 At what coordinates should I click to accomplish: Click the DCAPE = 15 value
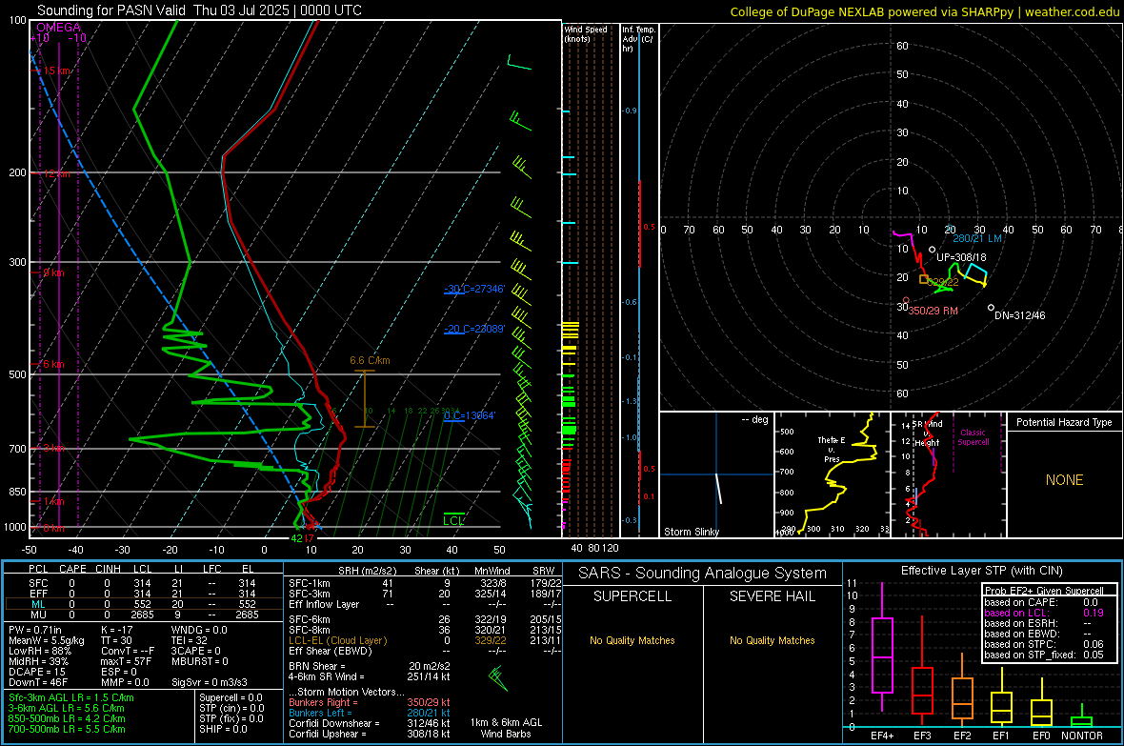click(x=37, y=672)
